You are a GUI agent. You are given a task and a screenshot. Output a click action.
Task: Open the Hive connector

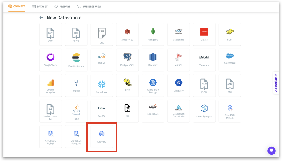127,86
